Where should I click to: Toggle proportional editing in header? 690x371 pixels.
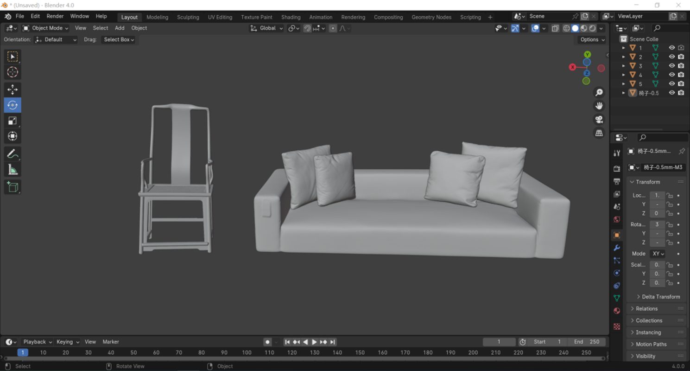pyautogui.click(x=333, y=28)
